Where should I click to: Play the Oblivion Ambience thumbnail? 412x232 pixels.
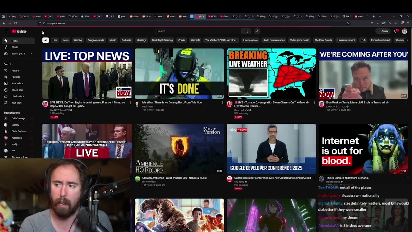click(179, 149)
